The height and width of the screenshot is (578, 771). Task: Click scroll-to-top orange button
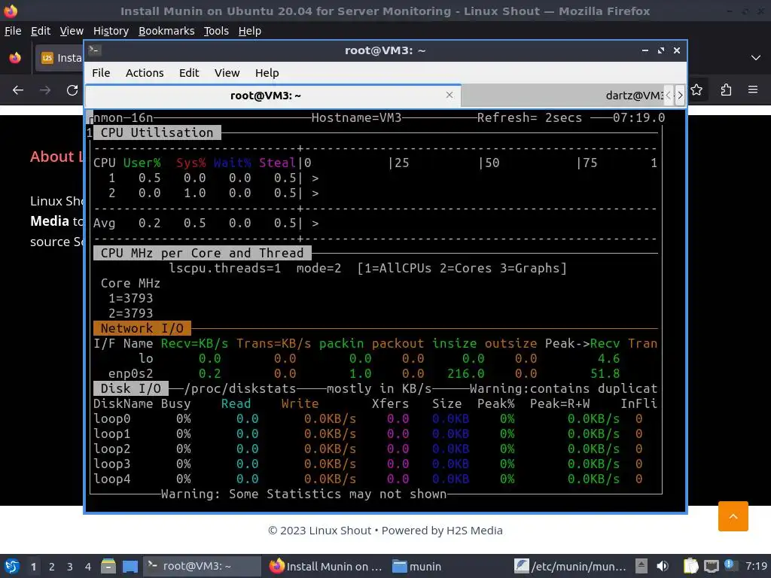(733, 516)
